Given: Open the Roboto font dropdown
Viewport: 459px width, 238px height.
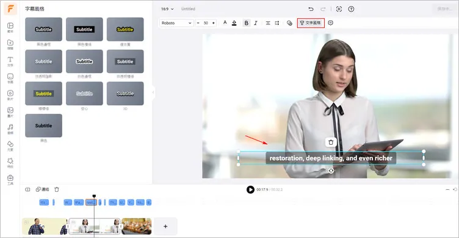Looking at the screenshot, I should [176, 23].
